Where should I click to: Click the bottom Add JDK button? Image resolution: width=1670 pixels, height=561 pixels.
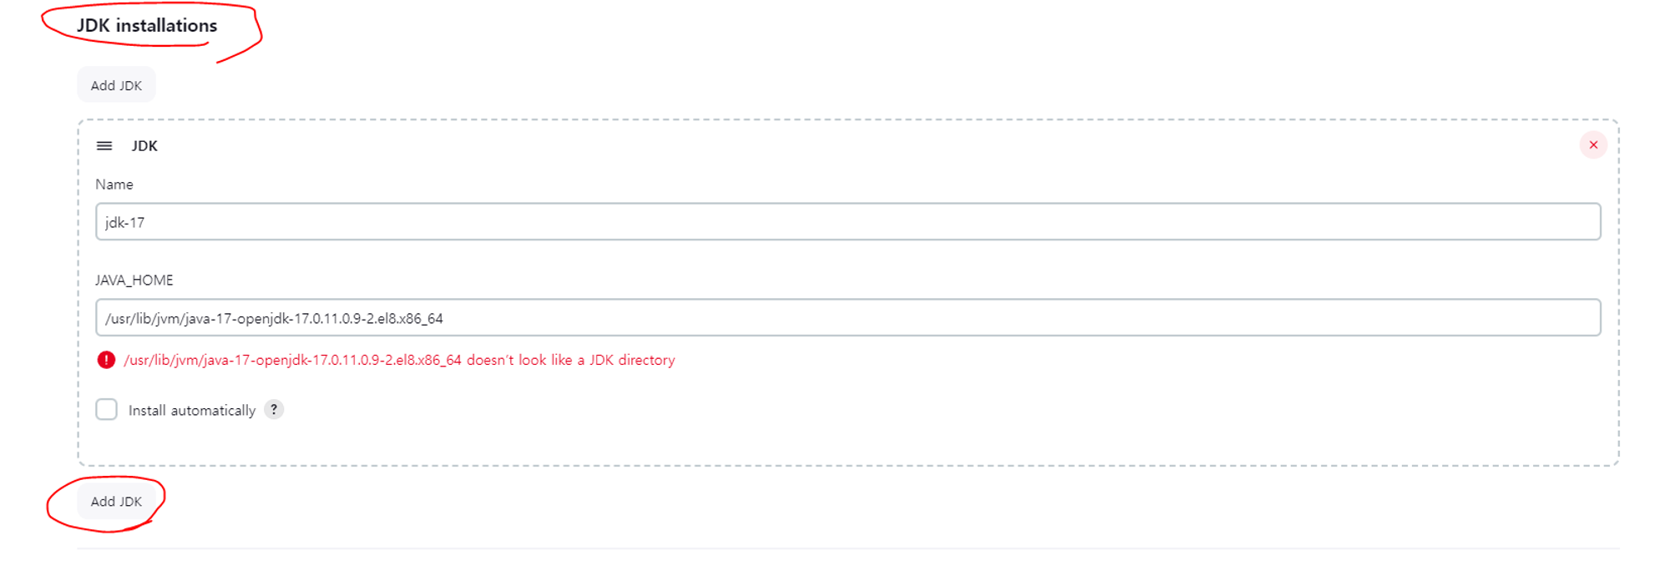click(116, 502)
